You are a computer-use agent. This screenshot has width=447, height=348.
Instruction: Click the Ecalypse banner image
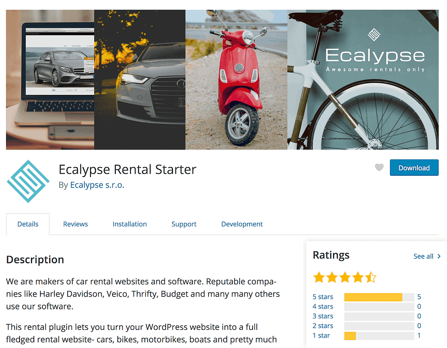coord(223,80)
